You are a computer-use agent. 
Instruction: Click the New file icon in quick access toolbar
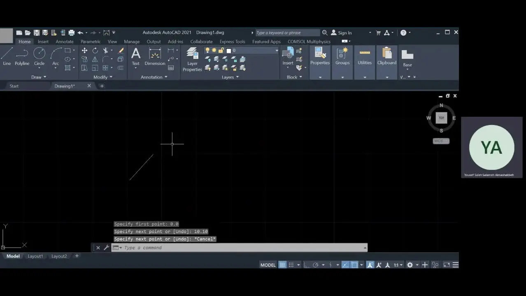pos(19,32)
